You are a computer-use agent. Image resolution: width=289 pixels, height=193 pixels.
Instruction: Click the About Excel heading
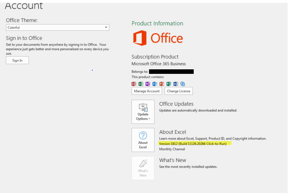click(173, 132)
